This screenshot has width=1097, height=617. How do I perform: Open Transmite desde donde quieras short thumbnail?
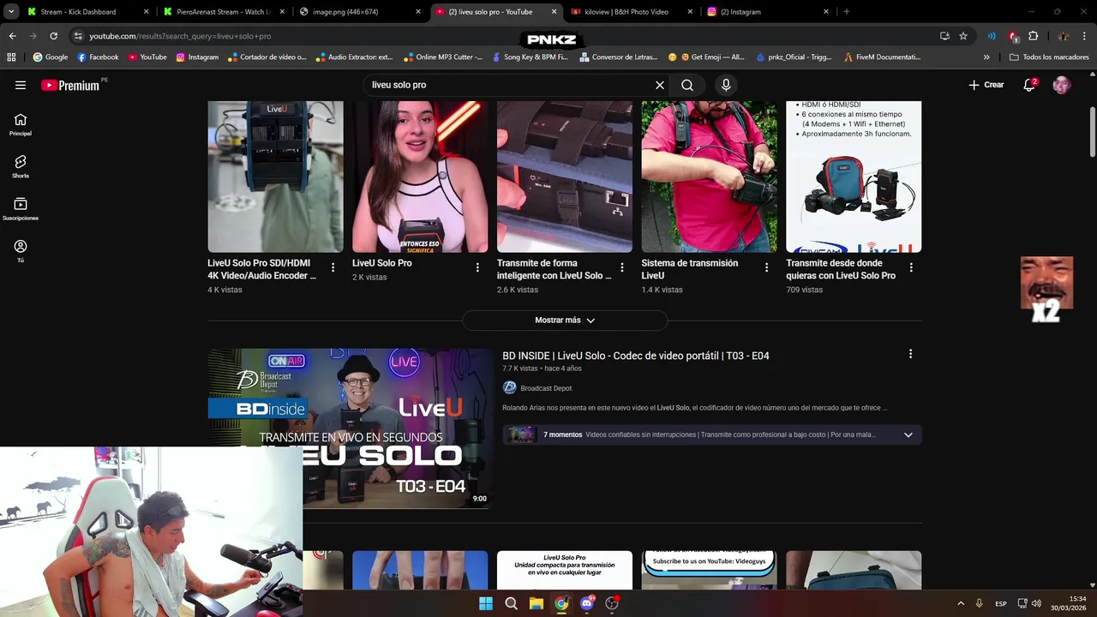coord(854,177)
